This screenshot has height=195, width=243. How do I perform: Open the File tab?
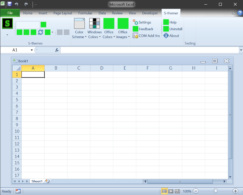10,13
